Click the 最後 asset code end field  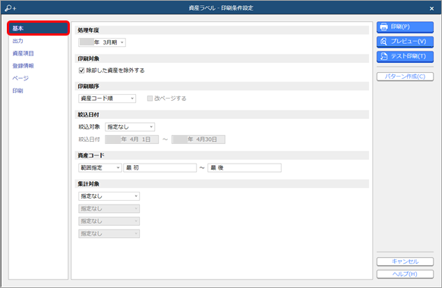click(x=245, y=167)
